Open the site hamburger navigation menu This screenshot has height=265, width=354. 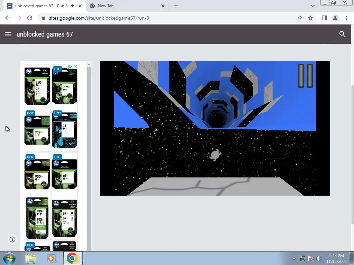(8, 34)
